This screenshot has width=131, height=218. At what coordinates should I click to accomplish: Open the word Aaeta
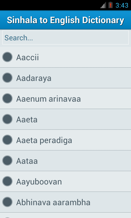click(65, 119)
